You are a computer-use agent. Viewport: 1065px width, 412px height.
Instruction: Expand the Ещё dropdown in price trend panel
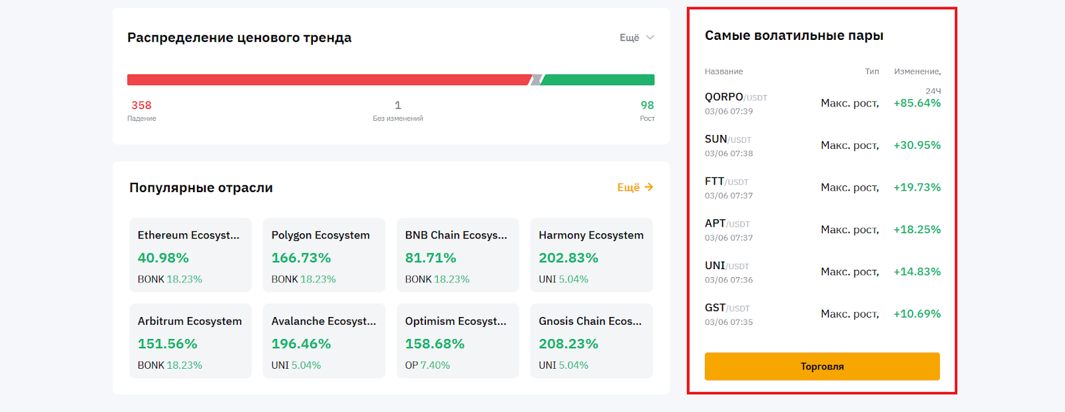tap(636, 38)
